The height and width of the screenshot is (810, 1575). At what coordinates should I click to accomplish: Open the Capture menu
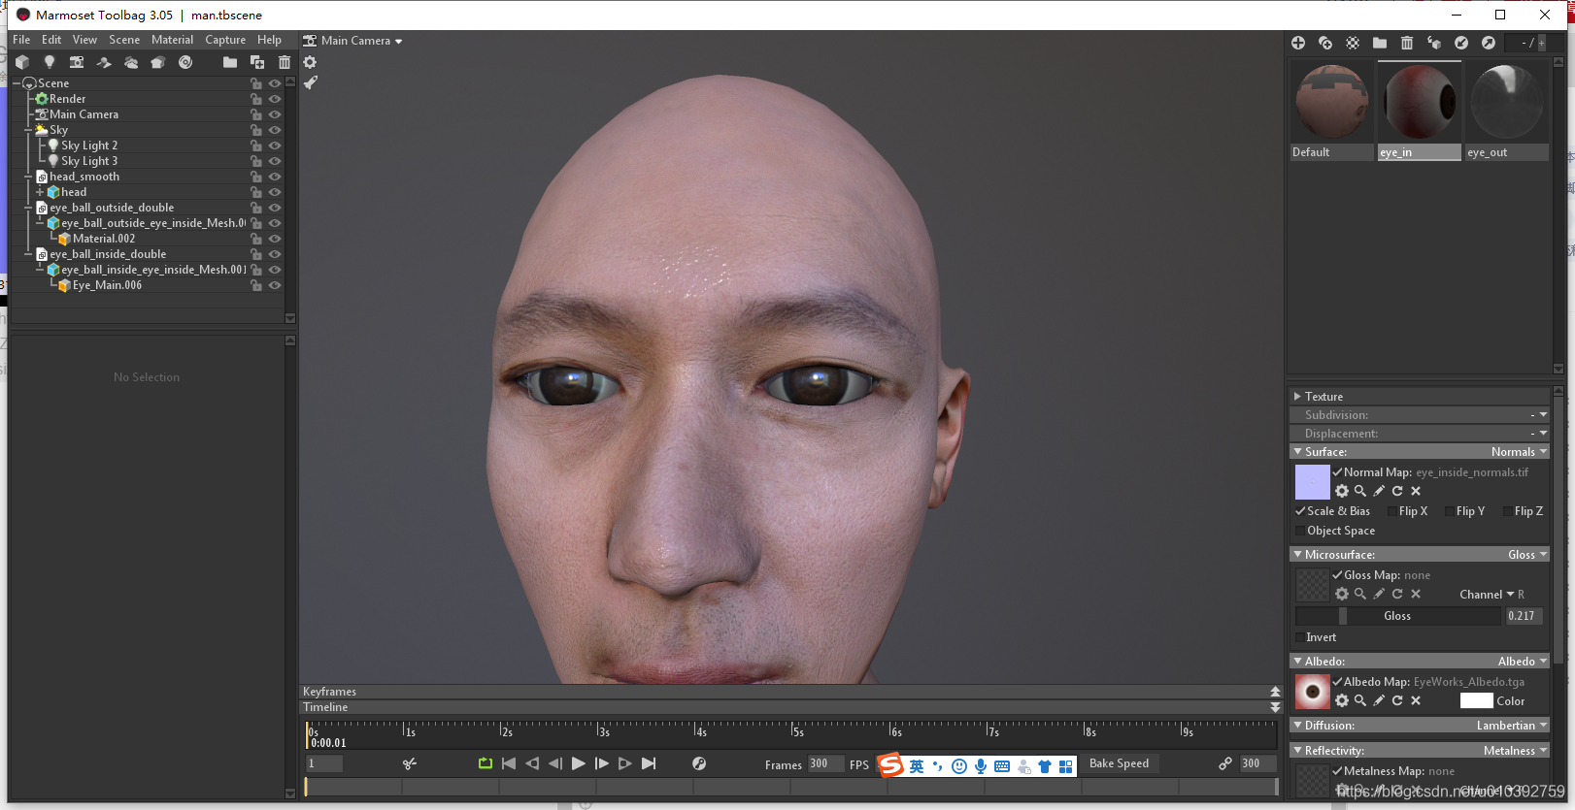coord(225,40)
